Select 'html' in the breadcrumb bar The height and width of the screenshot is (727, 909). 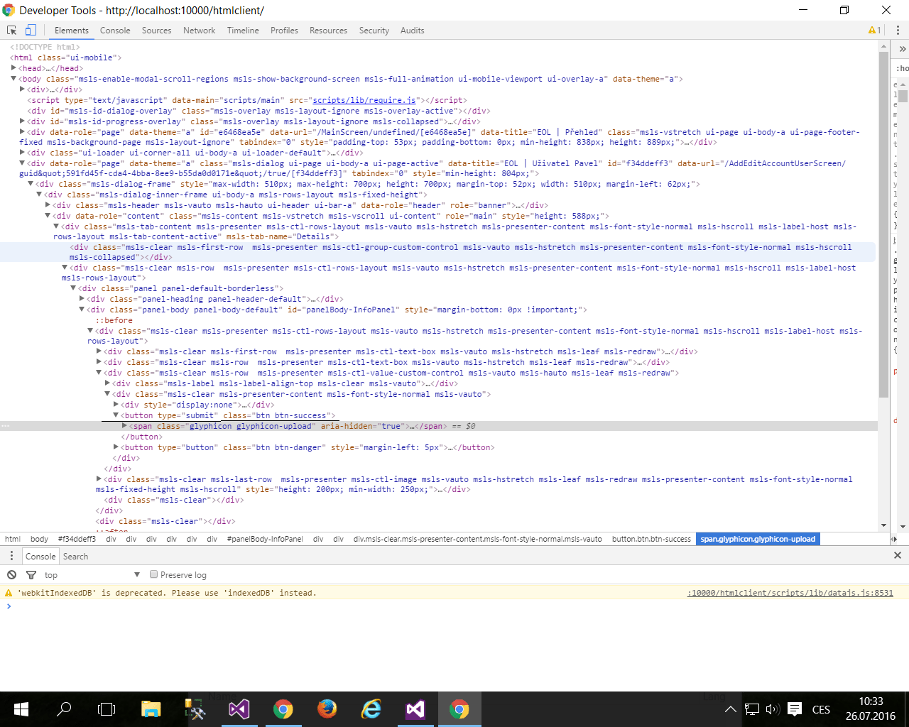coord(13,539)
